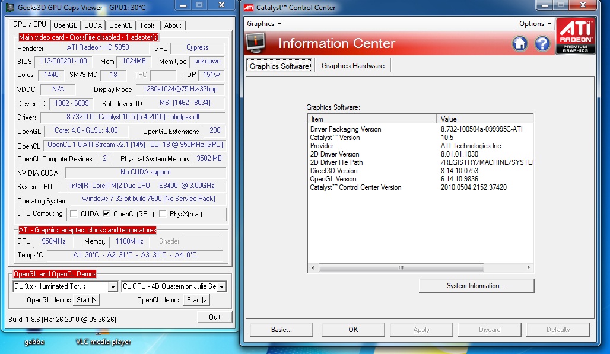Switch to the OpenCL tab

120,25
